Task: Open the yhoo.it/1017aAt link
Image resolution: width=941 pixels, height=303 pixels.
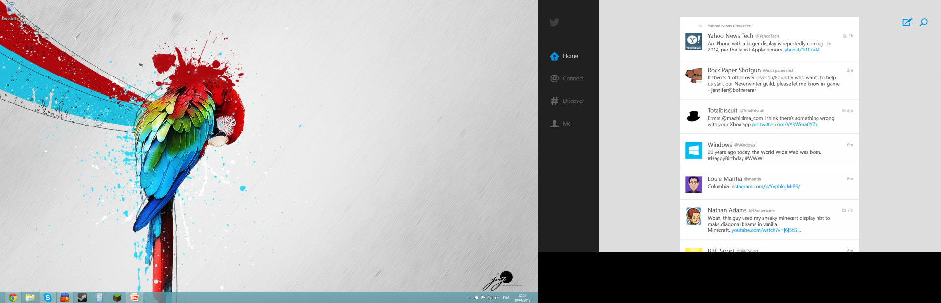Action: pos(802,50)
